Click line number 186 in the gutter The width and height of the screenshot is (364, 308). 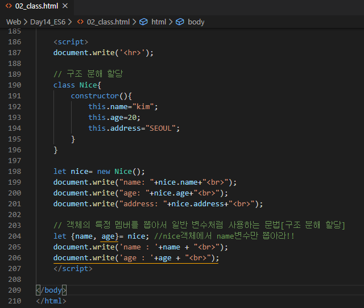point(15,42)
